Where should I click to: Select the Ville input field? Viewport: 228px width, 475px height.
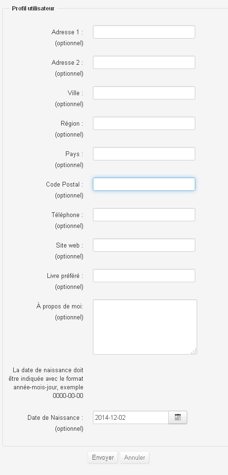(x=144, y=93)
